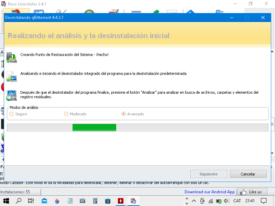Open the Wi-Fi network tray icon

tap(211, 201)
